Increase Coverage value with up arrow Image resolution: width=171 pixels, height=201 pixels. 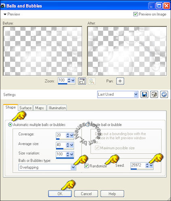click(x=68, y=134)
